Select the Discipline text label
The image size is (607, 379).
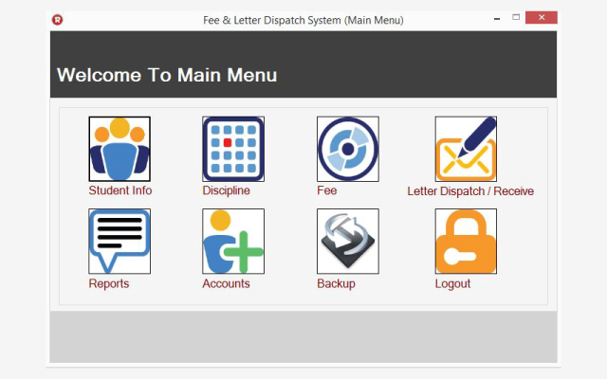pyautogui.click(x=226, y=190)
